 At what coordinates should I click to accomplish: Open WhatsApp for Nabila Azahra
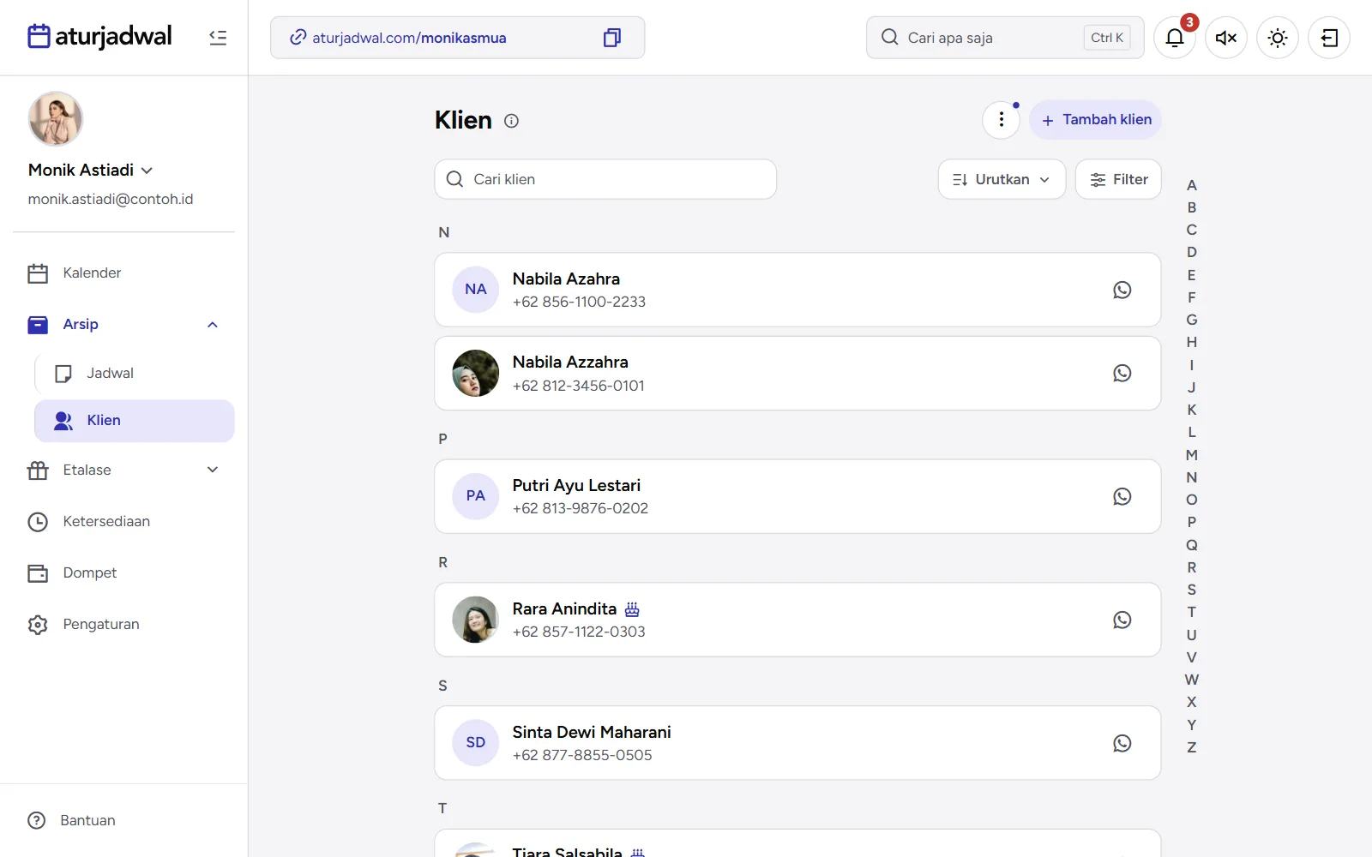coord(1122,290)
